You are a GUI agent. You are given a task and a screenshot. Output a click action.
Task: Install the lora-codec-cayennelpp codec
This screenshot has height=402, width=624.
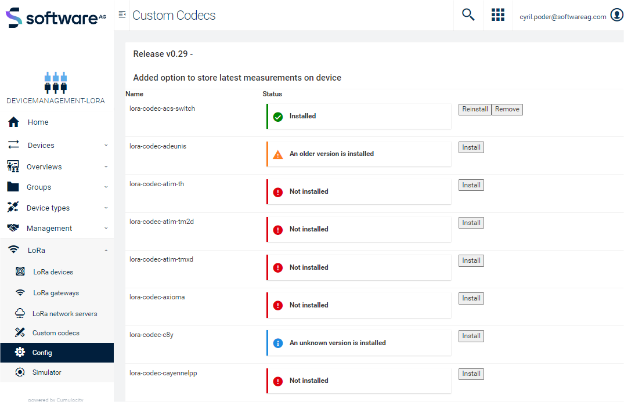coord(471,374)
